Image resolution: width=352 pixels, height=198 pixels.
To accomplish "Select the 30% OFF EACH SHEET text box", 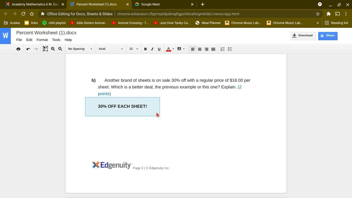I will pyautogui.click(x=122, y=107).
